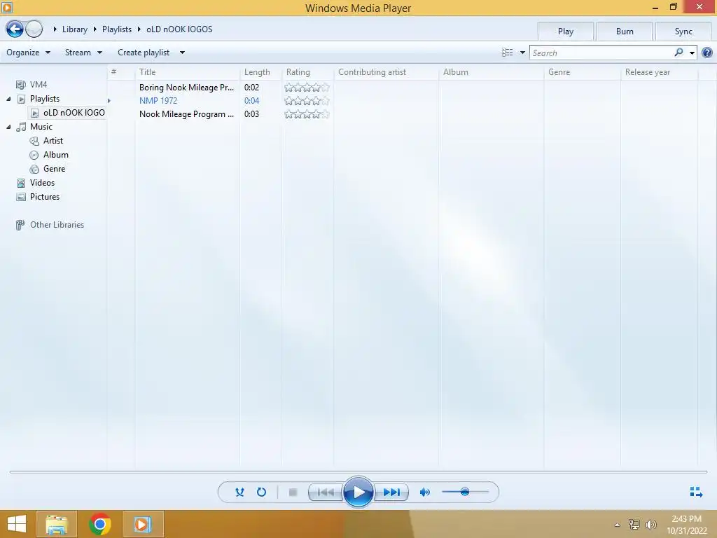This screenshot has height=538, width=717.
Task: Open the Genre view in sidebar
Action: coord(54,169)
